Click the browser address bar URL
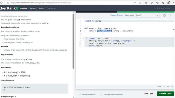This screenshot has width=175, height=98. pos(41,3)
